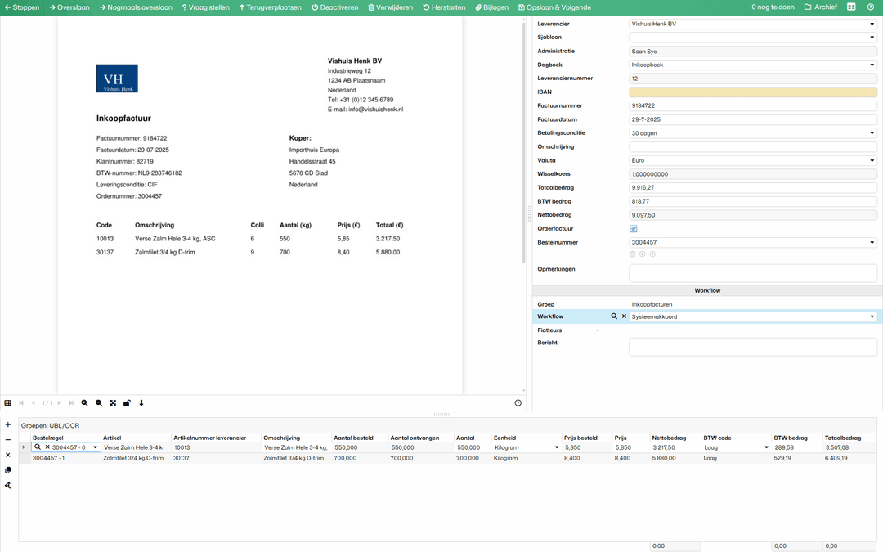
Task: Search workflow using magnifier icon
Action: point(614,316)
